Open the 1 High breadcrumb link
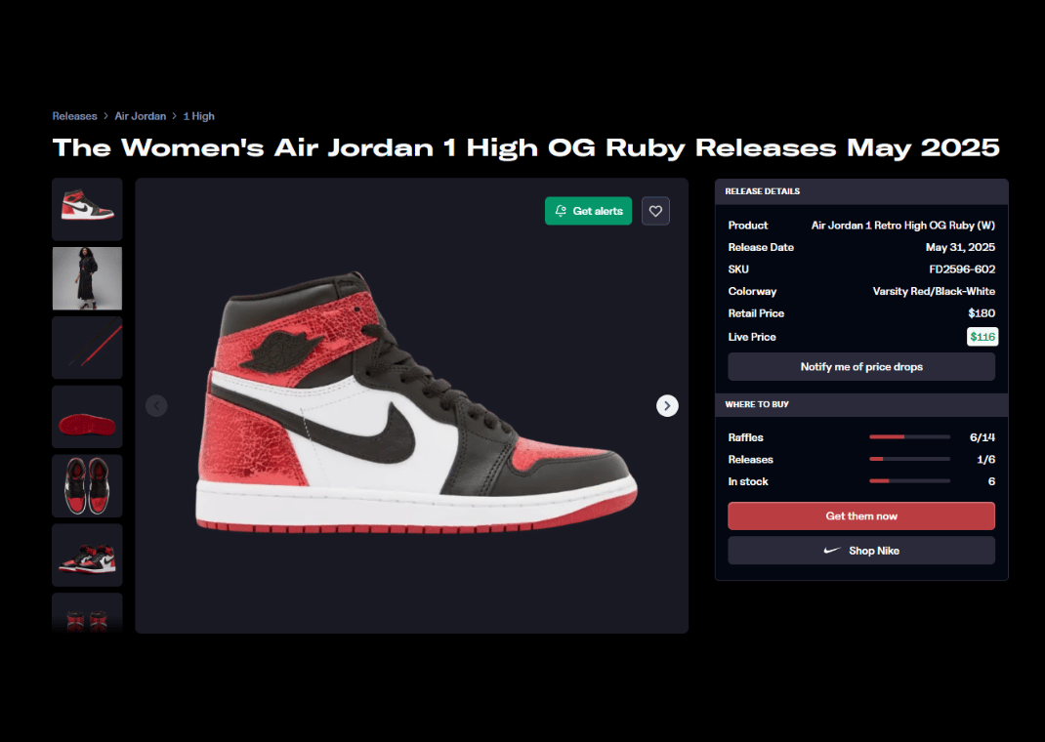The width and height of the screenshot is (1045, 742). click(198, 116)
